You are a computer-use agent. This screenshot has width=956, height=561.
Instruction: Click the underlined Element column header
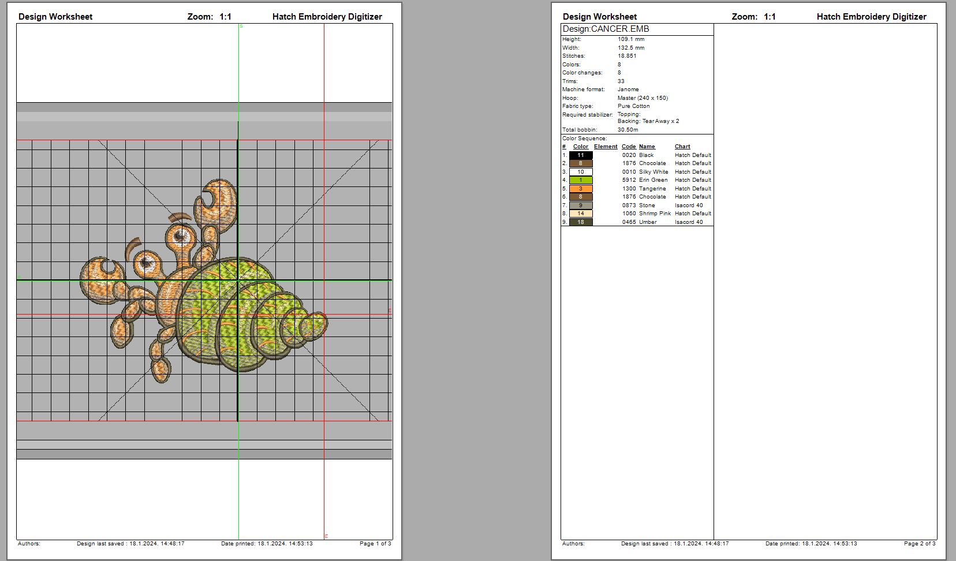(x=606, y=147)
